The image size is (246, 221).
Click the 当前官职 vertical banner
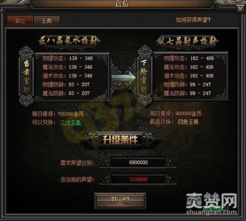(x=27, y=76)
